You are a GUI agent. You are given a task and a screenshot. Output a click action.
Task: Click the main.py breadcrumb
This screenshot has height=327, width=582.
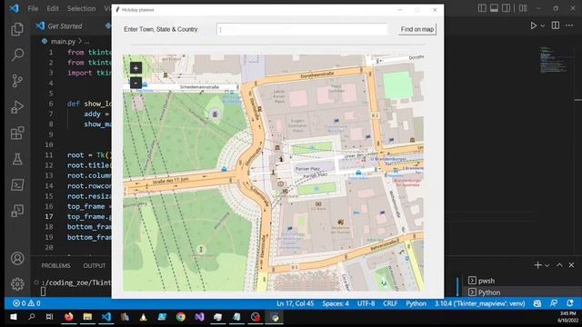tap(63, 41)
